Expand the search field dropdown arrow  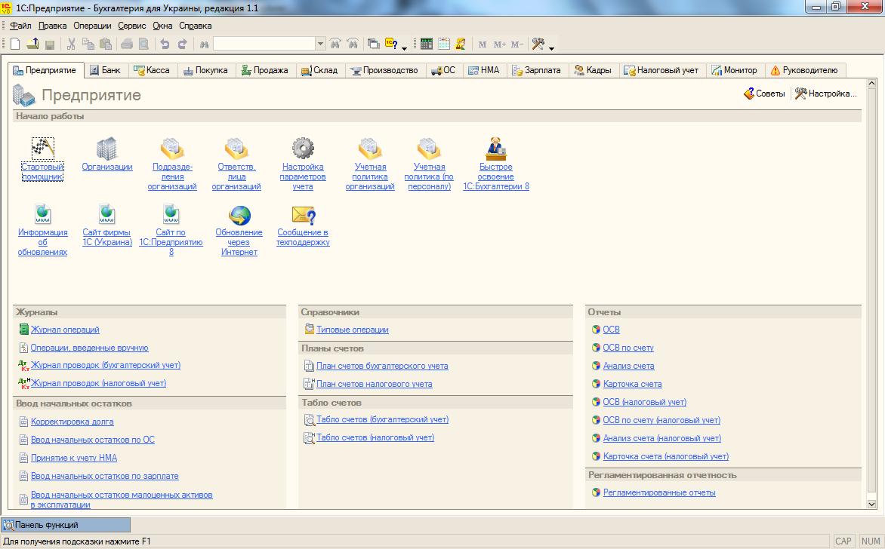coord(320,44)
